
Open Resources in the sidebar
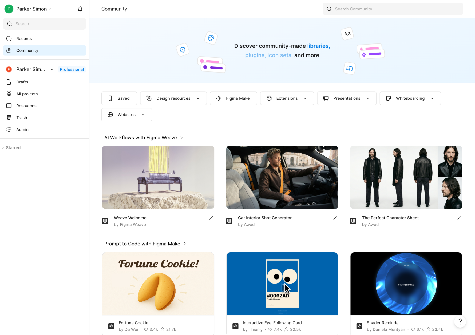[45, 106]
